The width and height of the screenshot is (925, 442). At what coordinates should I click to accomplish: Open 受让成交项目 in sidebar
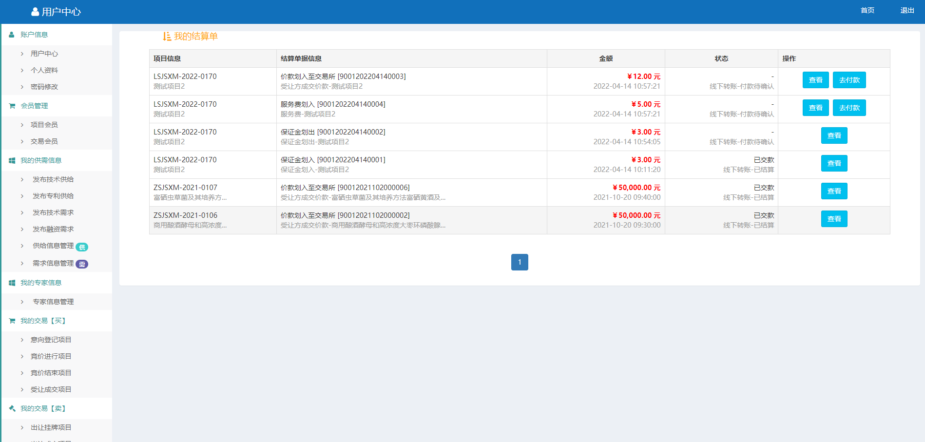coord(51,389)
